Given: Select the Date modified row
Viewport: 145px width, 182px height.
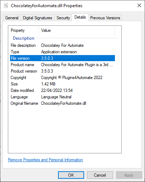Looking at the screenshot, I should coord(62,90).
